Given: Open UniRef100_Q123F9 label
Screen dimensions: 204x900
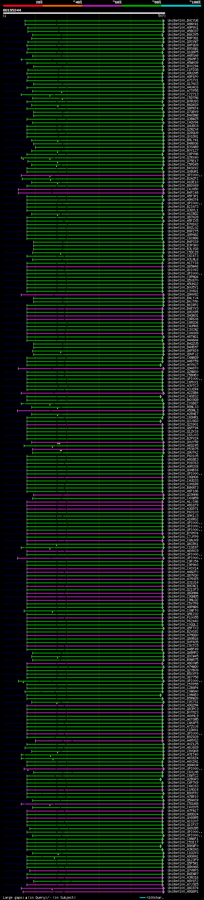Looking at the screenshot, I should point(183,860).
